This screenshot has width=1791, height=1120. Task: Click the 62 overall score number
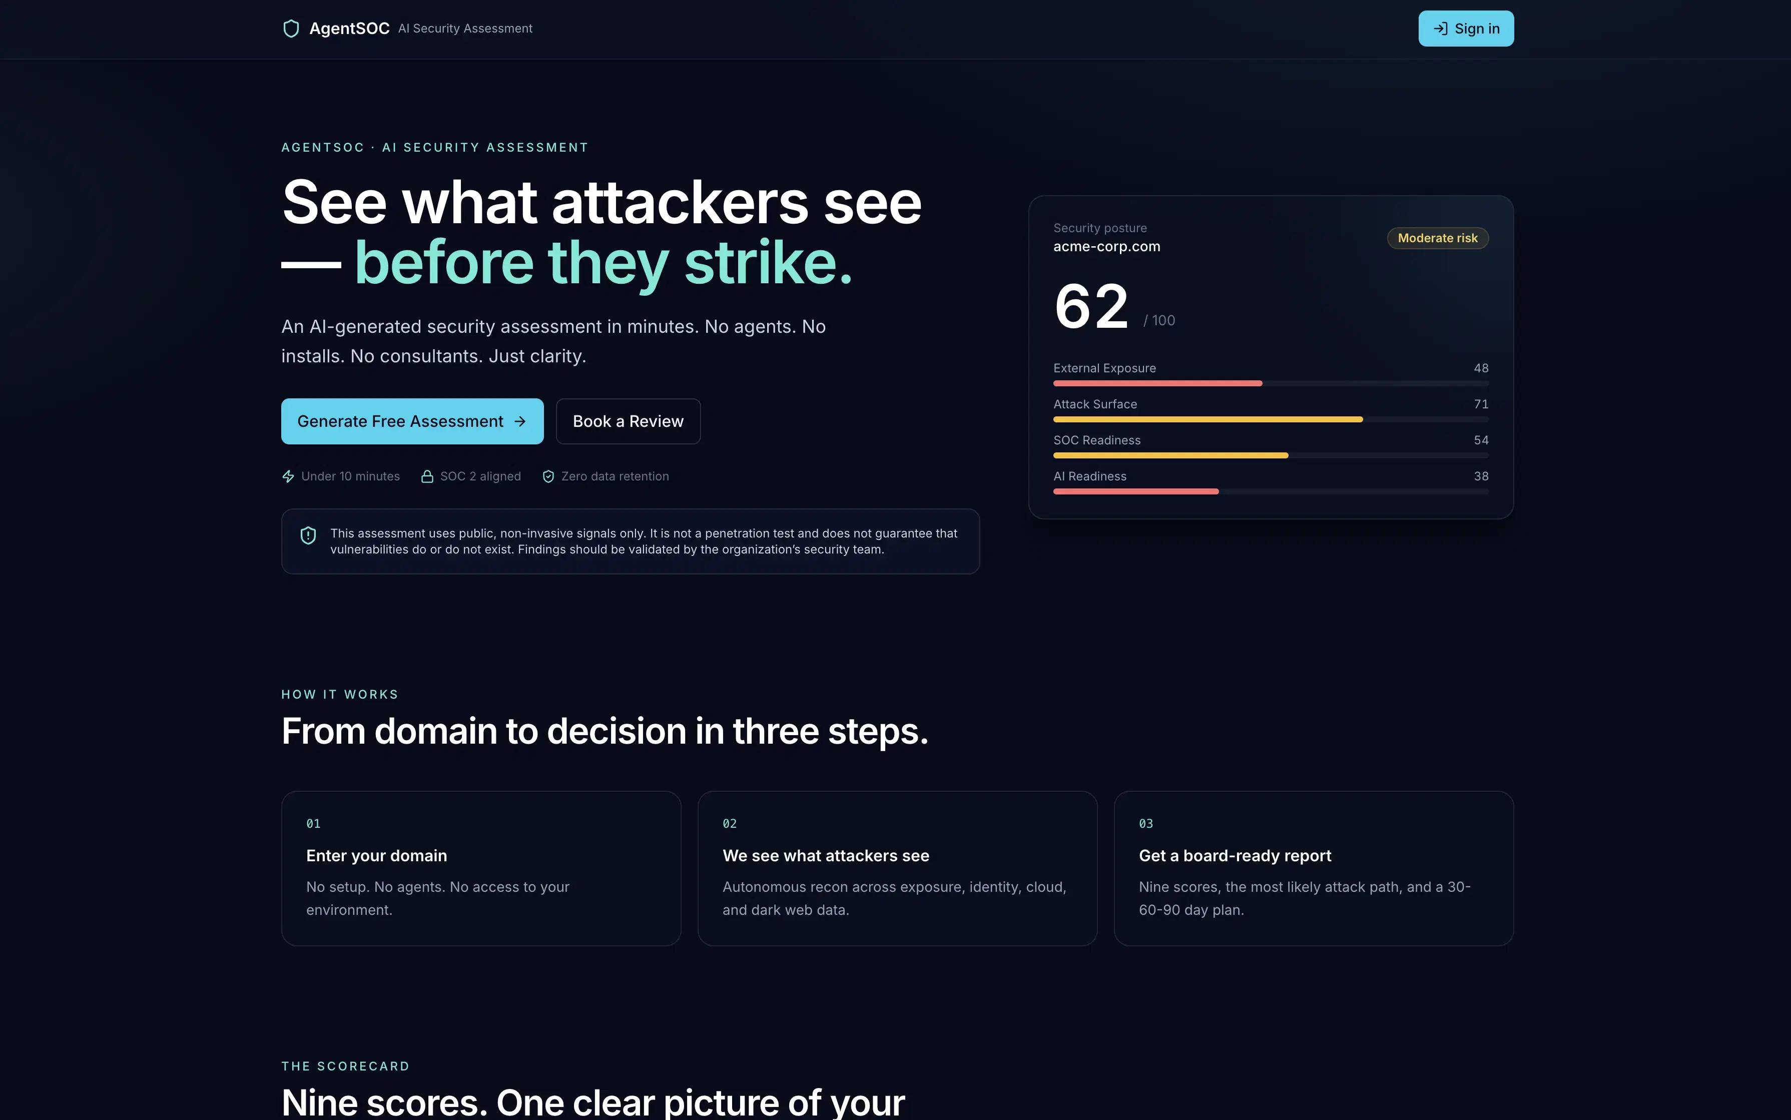[1091, 307]
